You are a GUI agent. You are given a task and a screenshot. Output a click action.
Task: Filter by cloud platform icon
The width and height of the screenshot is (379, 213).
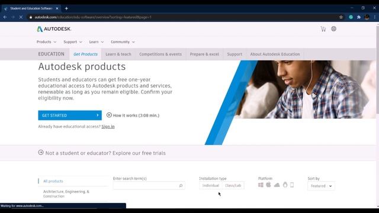tap(277, 185)
